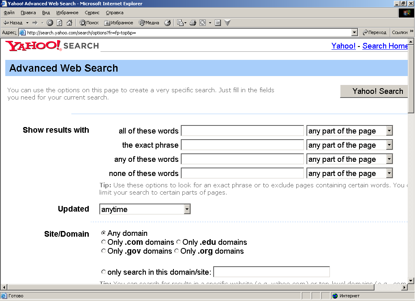Open the Updated 'anytime' dropdown
The image size is (415, 301).
pos(145,209)
